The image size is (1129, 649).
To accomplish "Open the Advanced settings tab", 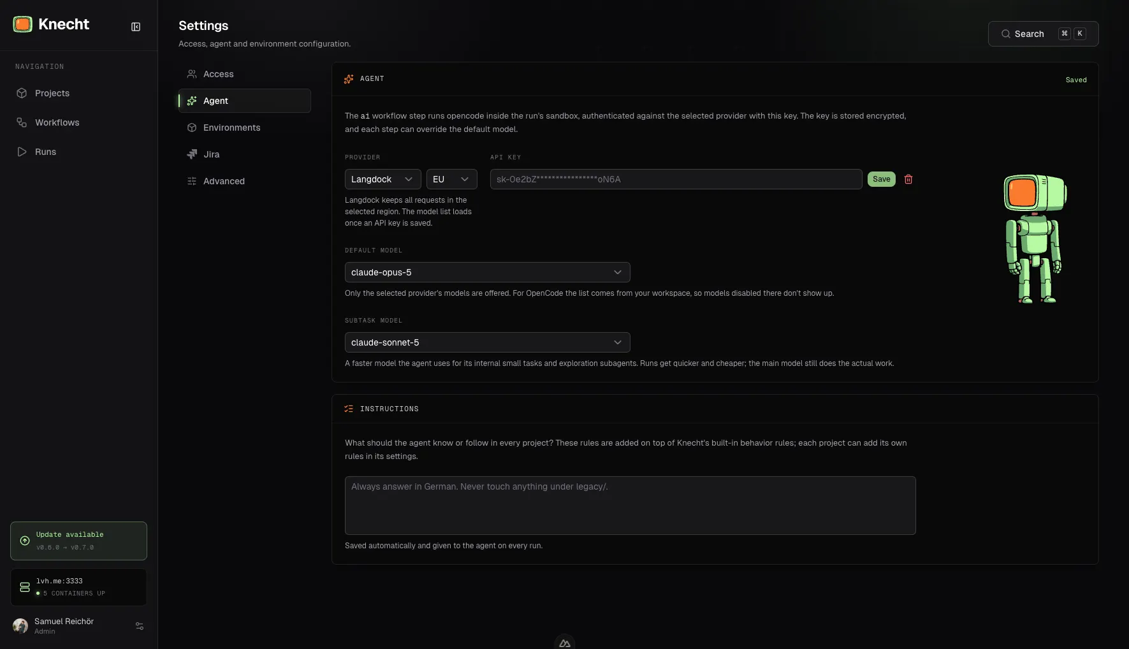I will click(x=245, y=181).
